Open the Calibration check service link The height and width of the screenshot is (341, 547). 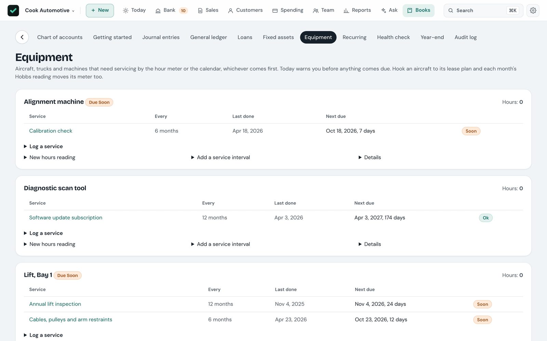[51, 131]
